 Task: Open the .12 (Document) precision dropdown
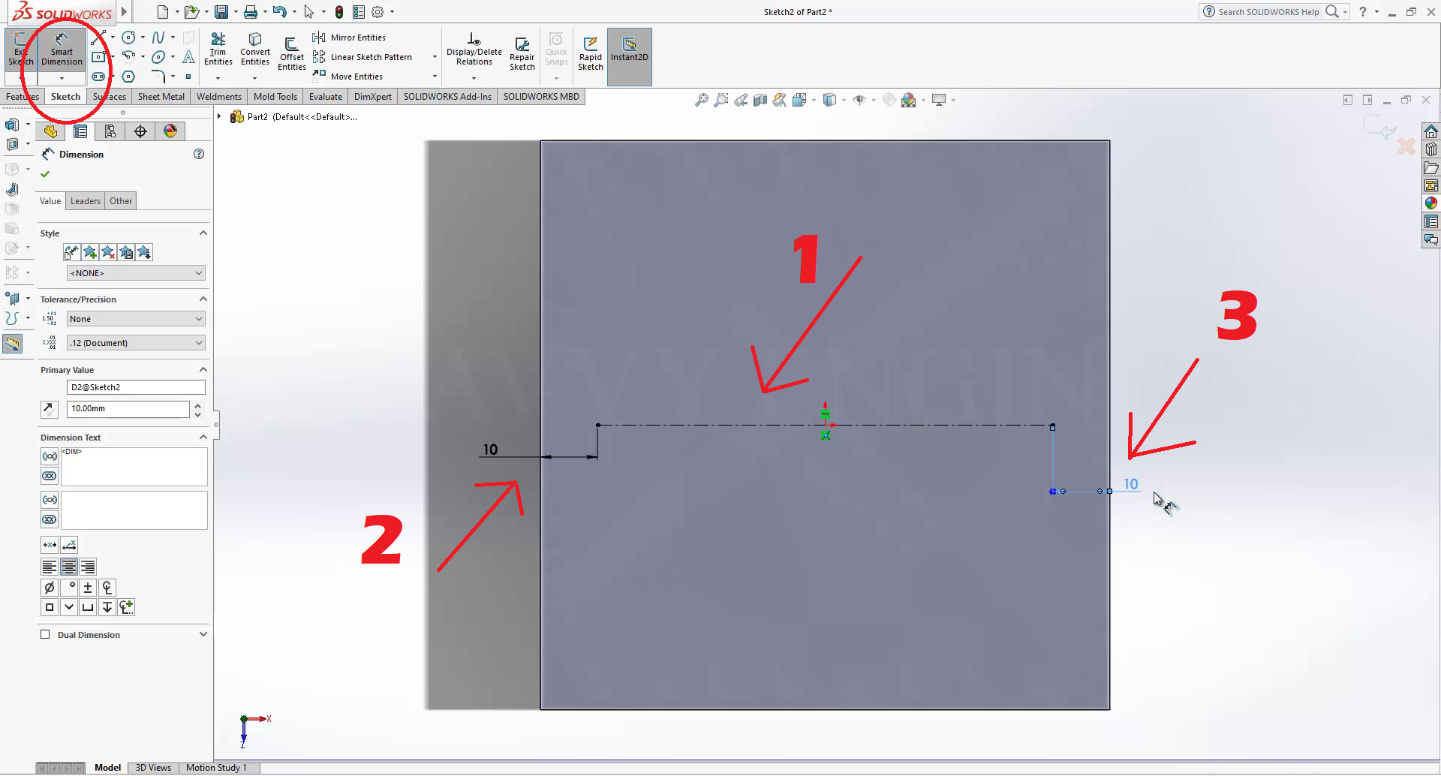click(x=136, y=343)
